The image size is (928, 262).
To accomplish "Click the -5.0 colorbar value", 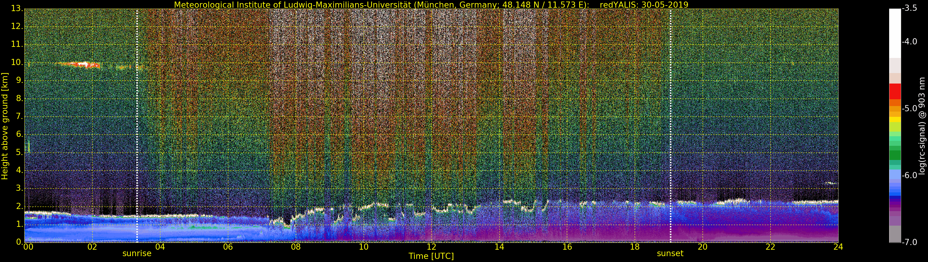I will [909, 108].
